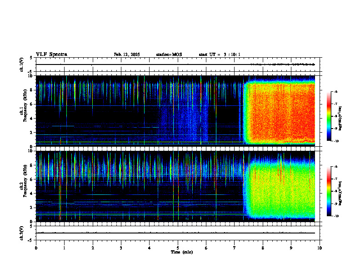Click the red broadband noise in the ch.1 spectrogram
This screenshot has height=278, width=360.
click(280, 112)
